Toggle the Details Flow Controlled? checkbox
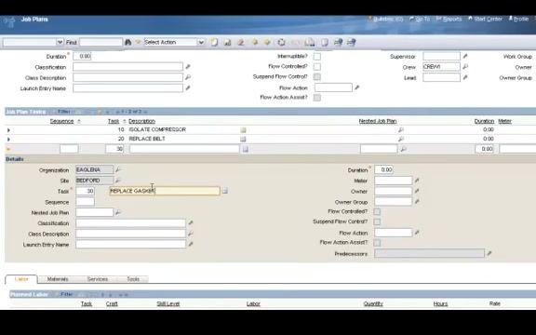Viewport: 536px width, 335px height. coord(377,211)
